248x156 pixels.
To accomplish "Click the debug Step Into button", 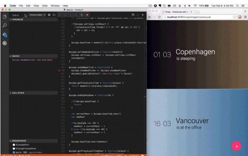I will [71, 15].
